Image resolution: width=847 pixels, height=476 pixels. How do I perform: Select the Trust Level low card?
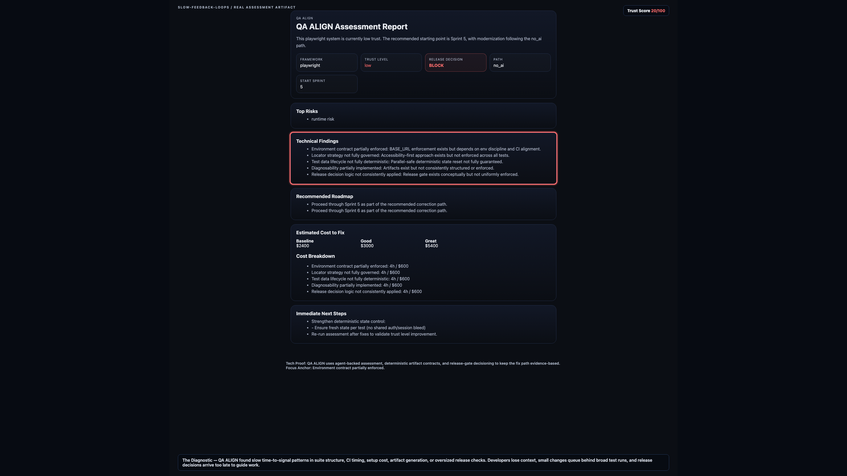point(391,63)
